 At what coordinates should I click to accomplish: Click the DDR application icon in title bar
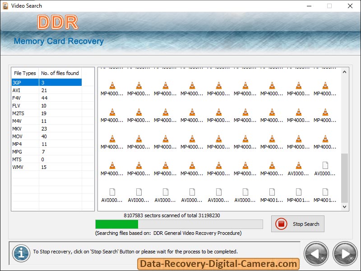click(x=5, y=6)
